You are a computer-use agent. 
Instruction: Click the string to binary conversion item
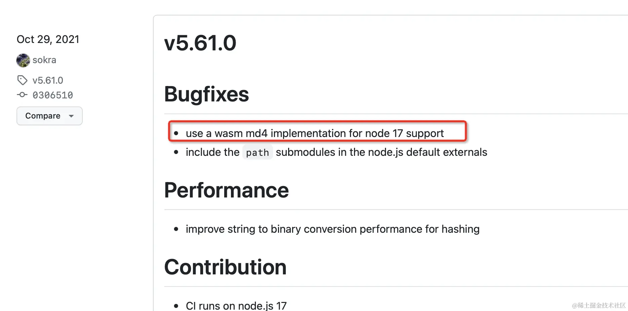(x=332, y=229)
